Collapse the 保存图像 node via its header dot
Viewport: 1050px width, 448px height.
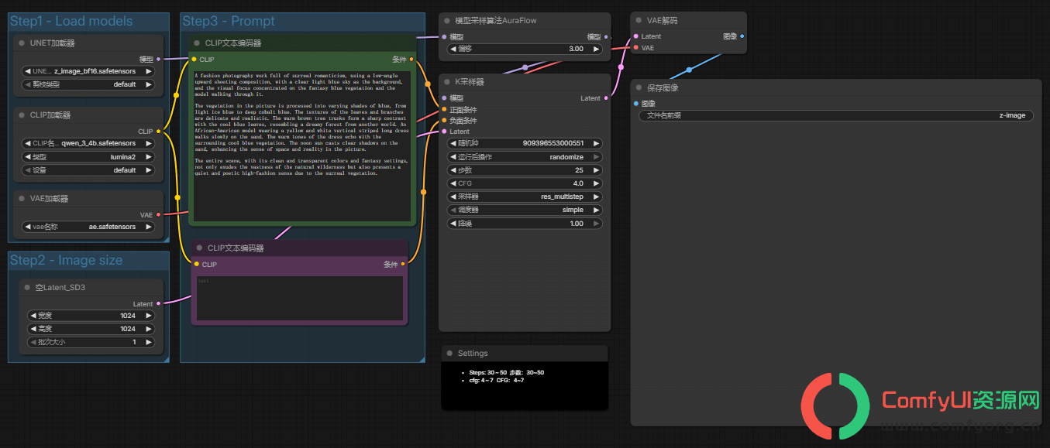tap(639, 87)
